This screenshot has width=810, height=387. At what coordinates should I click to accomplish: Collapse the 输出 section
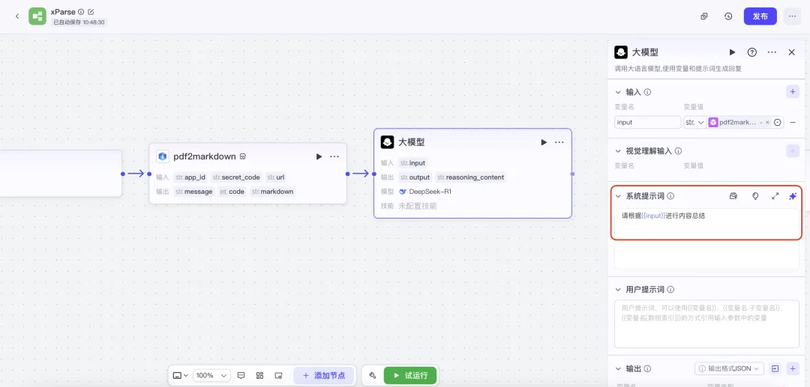click(618, 369)
